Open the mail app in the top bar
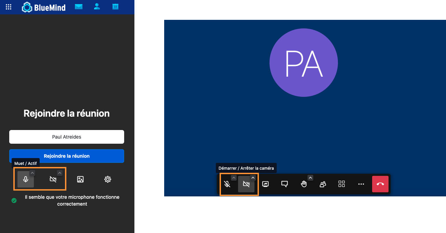The width and height of the screenshot is (446, 233). click(x=79, y=7)
